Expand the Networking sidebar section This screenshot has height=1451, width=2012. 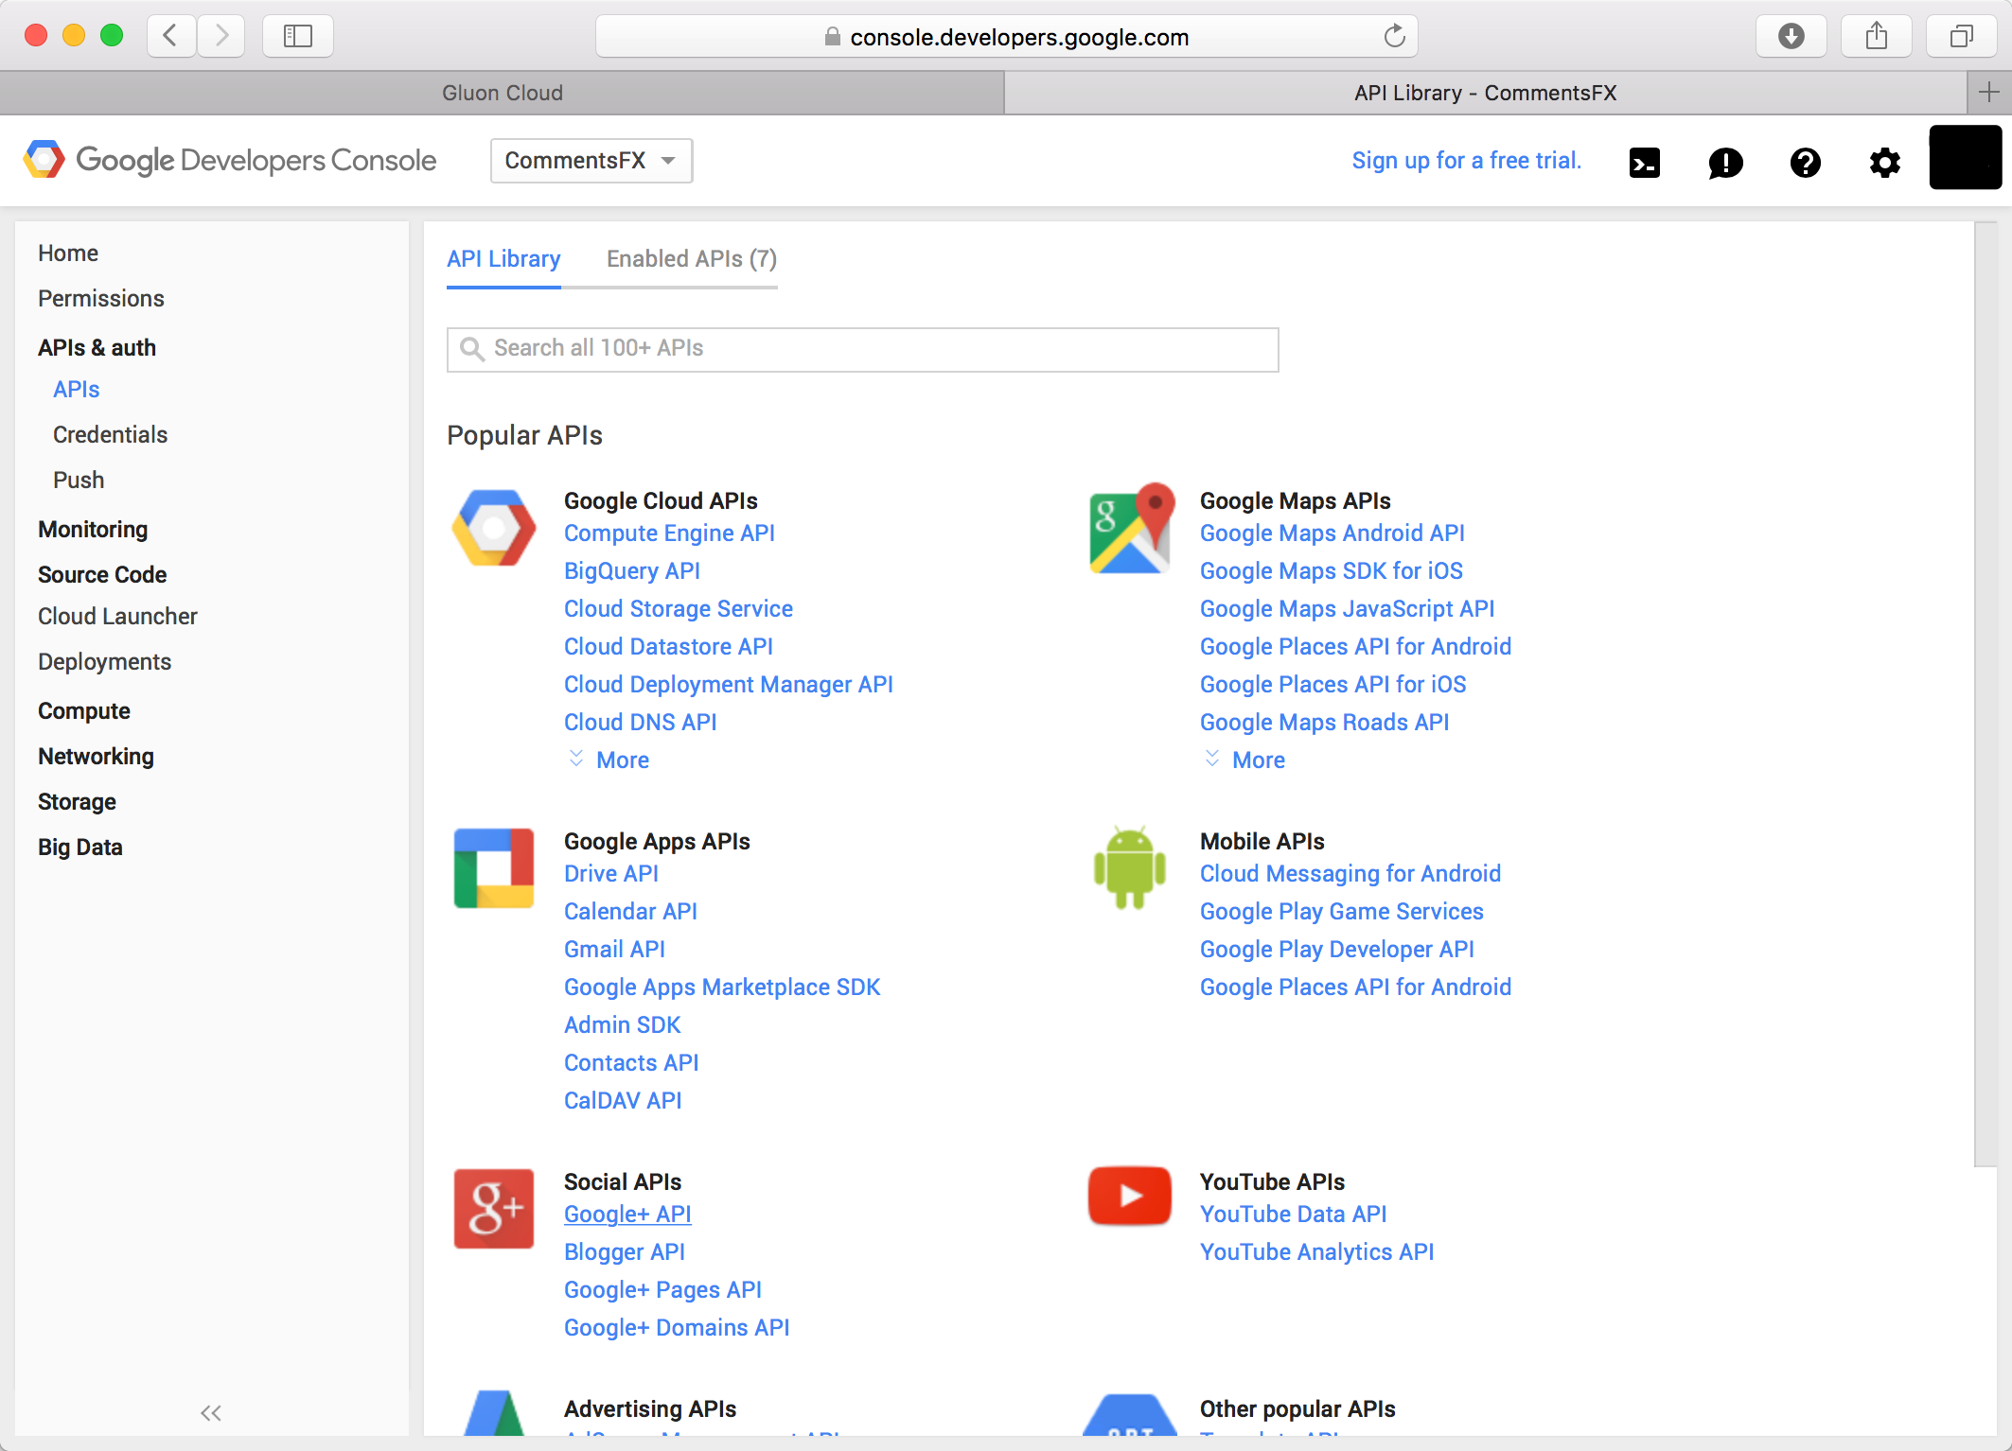point(96,756)
